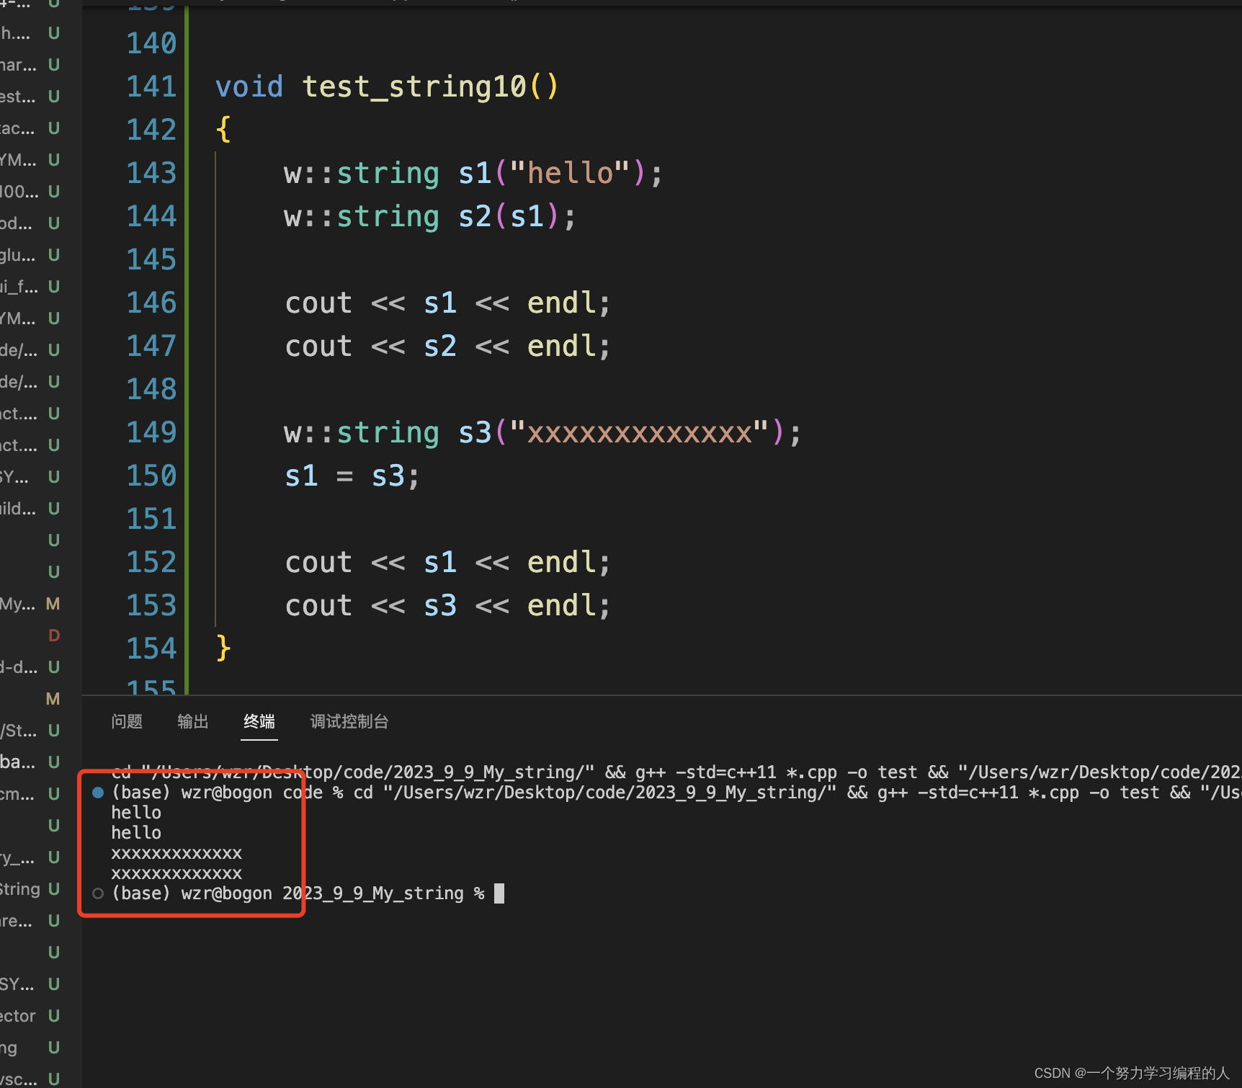Image resolution: width=1242 pixels, height=1088 pixels.
Task: Click the "hello" string literal on line 143
Action: [x=570, y=174]
